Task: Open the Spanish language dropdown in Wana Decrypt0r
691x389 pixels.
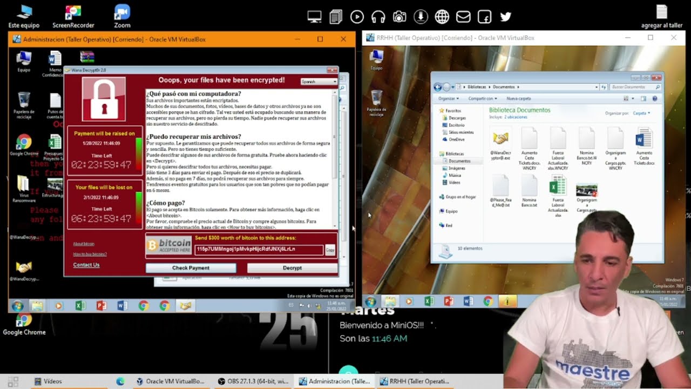Action: click(x=319, y=82)
